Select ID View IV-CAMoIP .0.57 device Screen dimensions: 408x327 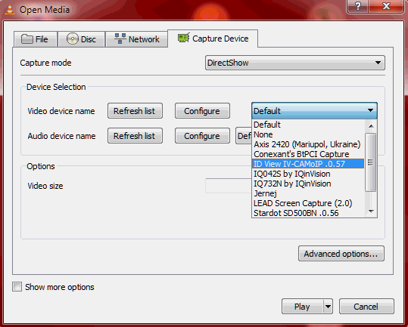click(x=308, y=164)
